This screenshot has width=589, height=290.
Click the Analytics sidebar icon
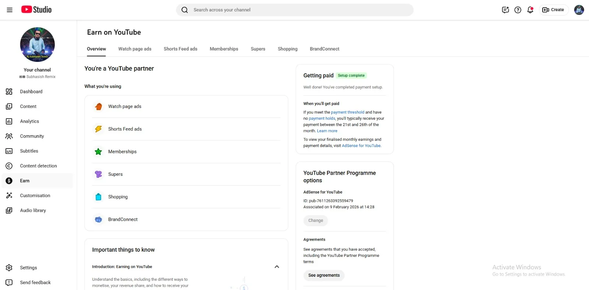9,121
